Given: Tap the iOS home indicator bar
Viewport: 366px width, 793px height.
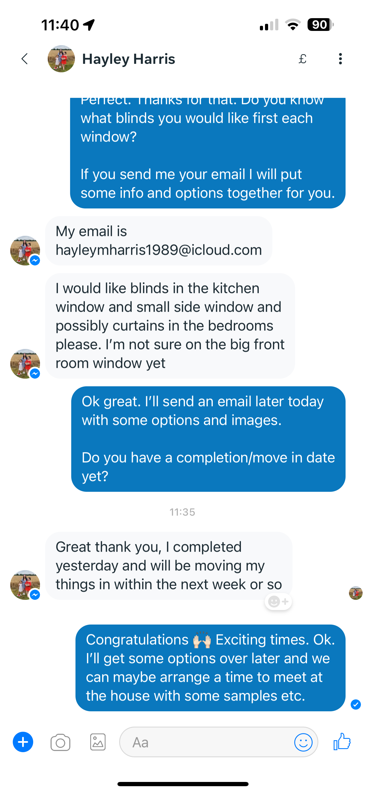Looking at the screenshot, I should tap(183, 784).
